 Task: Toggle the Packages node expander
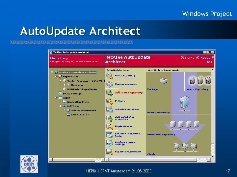(65, 85)
